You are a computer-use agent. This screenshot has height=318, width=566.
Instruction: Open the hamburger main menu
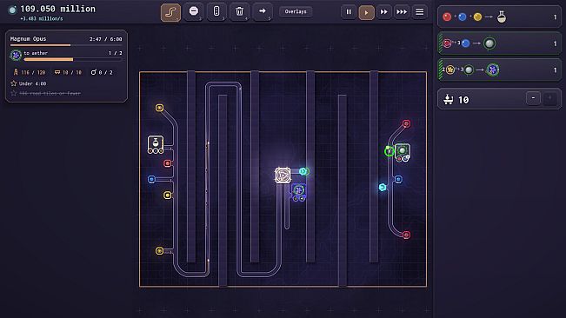pyautogui.click(x=419, y=12)
